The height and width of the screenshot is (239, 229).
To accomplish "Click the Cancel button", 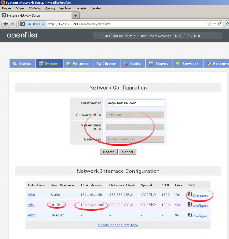I will point(128,152).
